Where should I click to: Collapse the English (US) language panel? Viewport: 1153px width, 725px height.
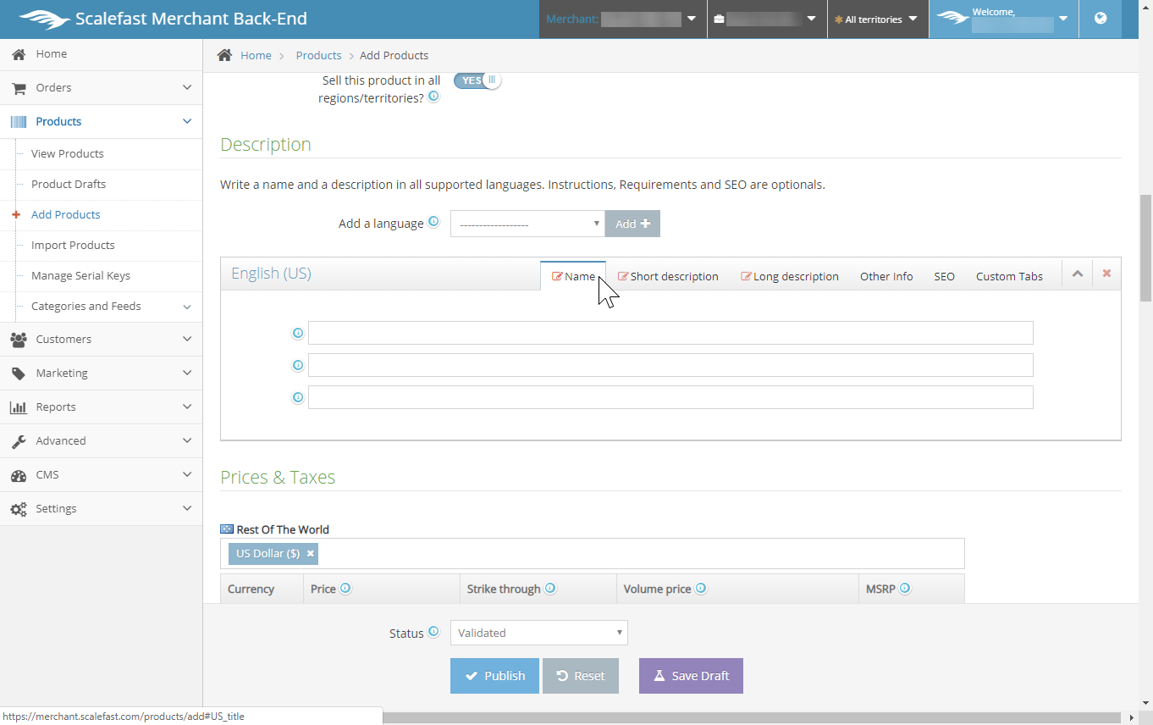tap(1077, 274)
